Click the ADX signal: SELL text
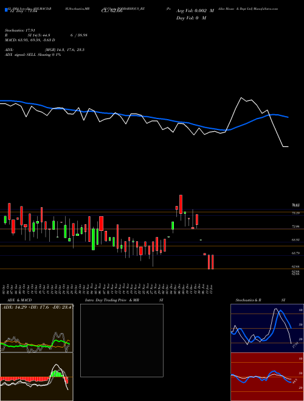Image resolution: width=304 pixels, height=401 pixels. 33,55
